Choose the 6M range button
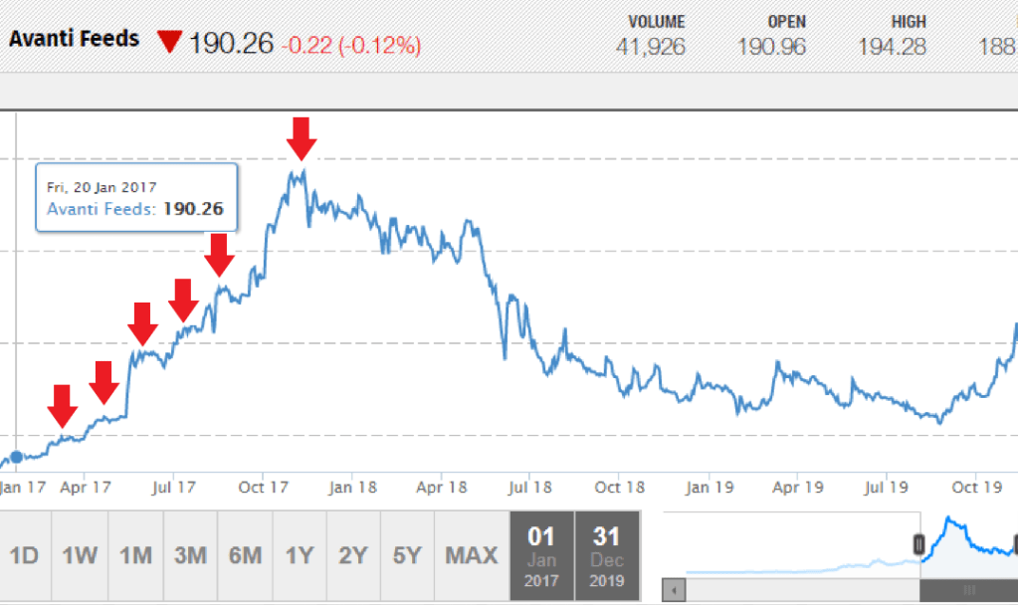This screenshot has height=605, width=1018. point(245,555)
